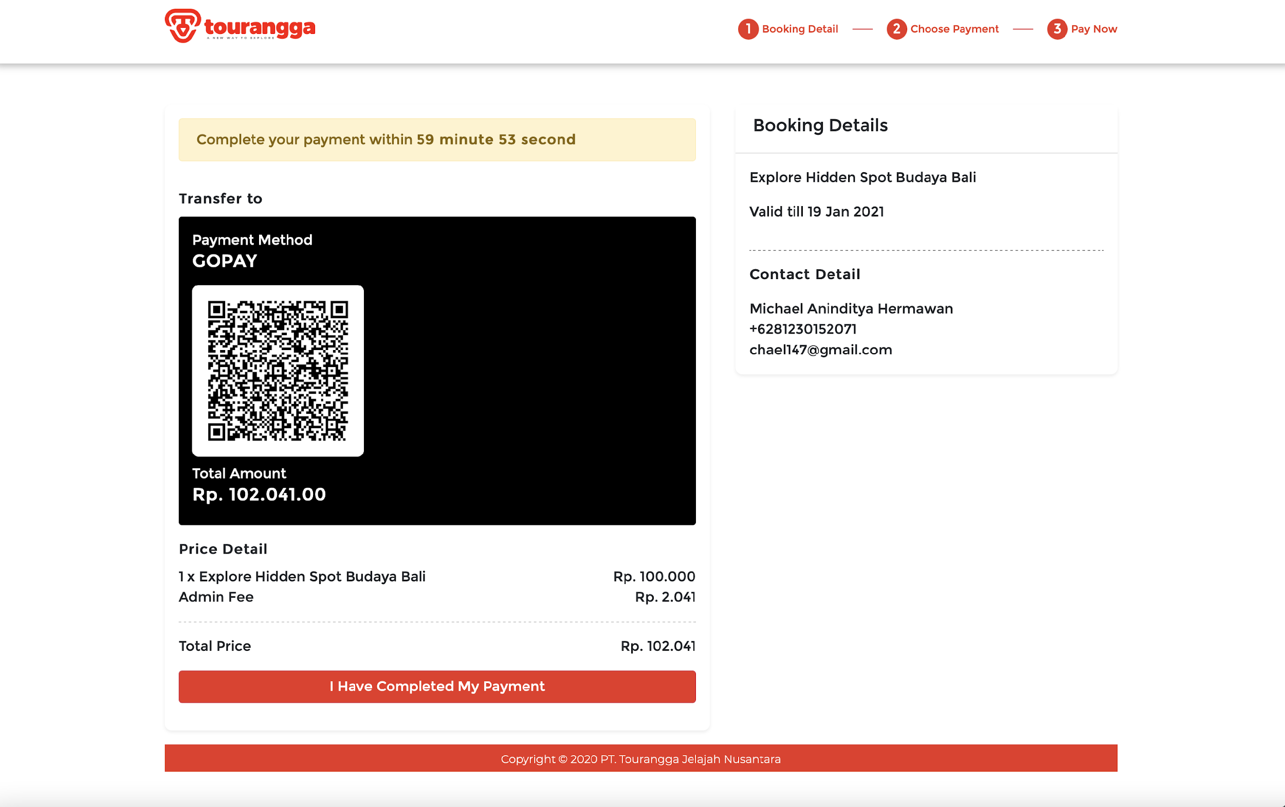Screen dimensions: 1285x807
Task: Click the Booking Details heading
Action: click(x=820, y=125)
